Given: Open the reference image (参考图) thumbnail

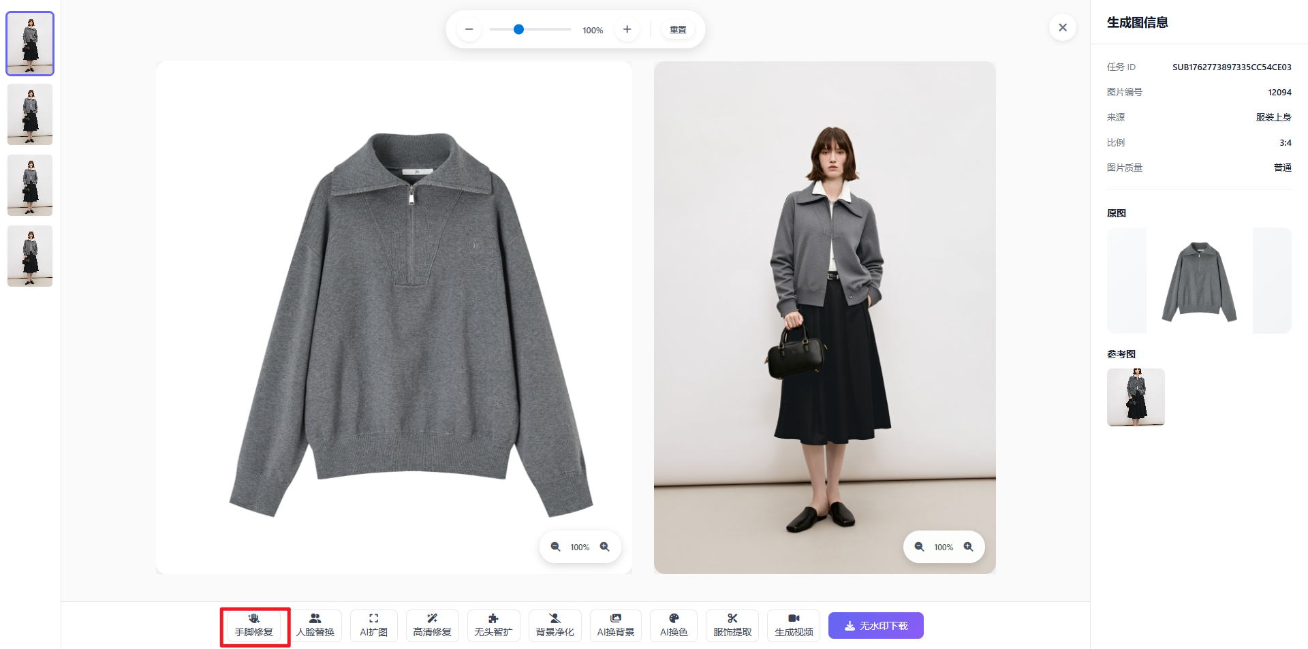Looking at the screenshot, I should pyautogui.click(x=1136, y=397).
